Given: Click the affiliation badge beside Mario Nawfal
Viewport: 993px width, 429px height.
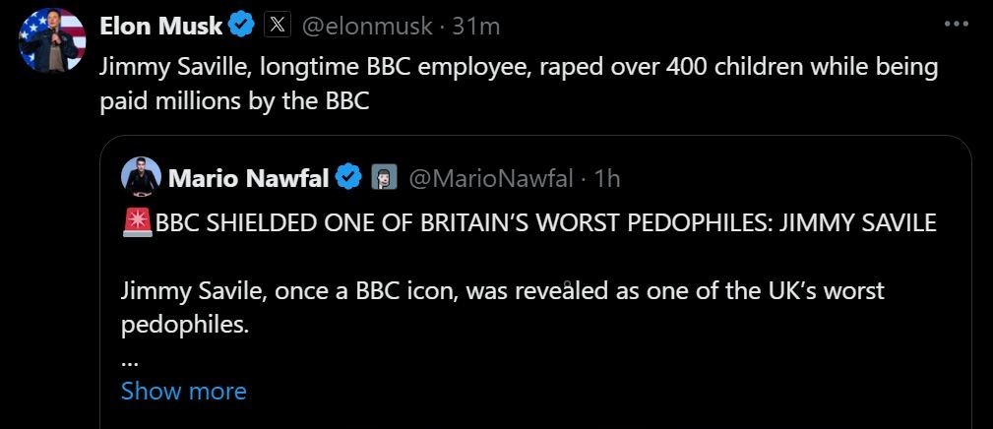Looking at the screenshot, I should click(x=384, y=178).
